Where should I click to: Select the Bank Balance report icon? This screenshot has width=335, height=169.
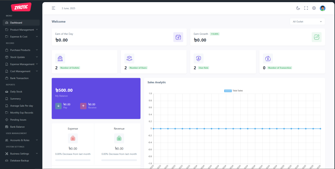(6, 127)
